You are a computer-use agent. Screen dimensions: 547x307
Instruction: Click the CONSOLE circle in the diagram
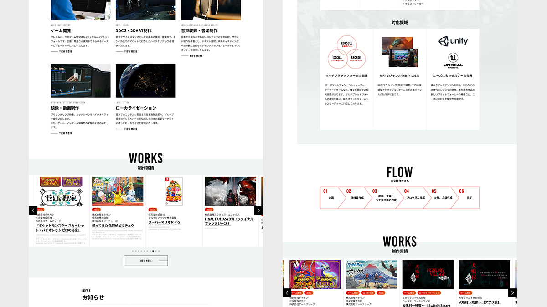[346, 45]
